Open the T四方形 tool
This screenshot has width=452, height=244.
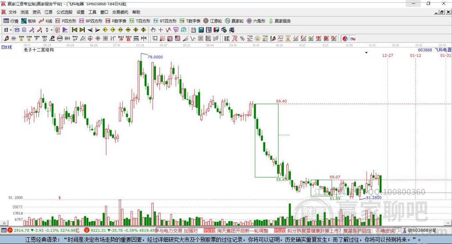point(140,21)
